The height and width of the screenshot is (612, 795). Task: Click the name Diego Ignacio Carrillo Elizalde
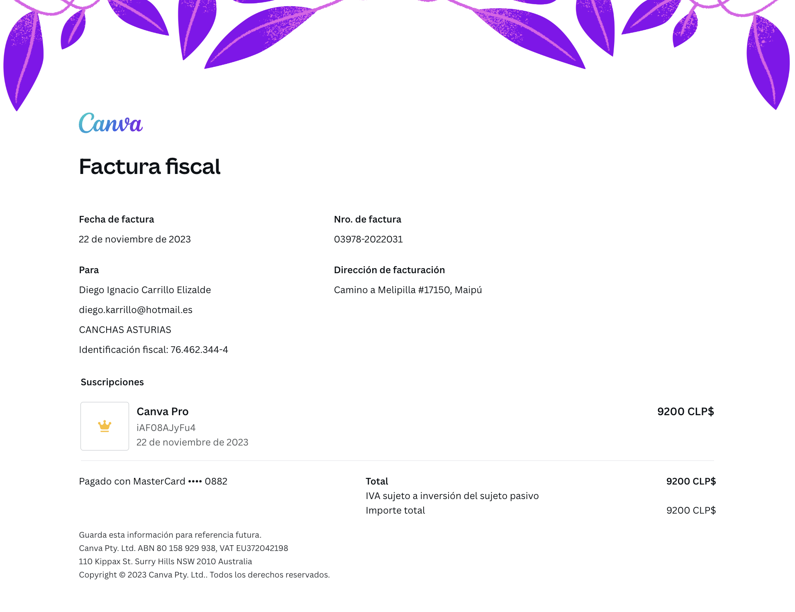[x=144, y=290]
